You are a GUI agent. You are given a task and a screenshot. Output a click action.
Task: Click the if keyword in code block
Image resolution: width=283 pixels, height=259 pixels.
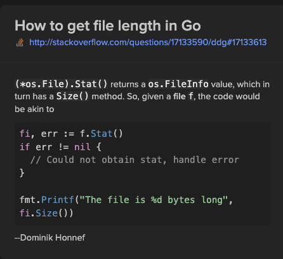tap(25, 147)
